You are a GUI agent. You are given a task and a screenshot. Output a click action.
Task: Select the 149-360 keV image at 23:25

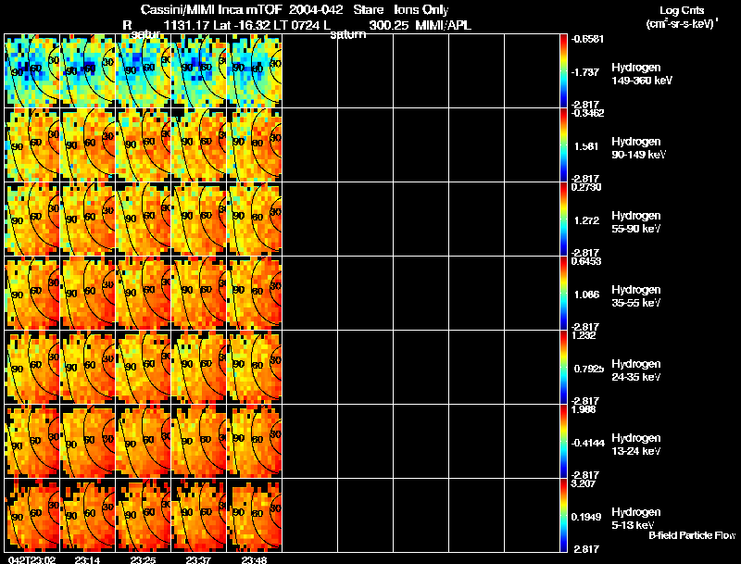click(144, 71)
